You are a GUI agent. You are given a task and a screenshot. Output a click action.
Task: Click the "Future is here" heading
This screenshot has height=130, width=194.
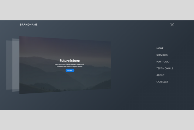(x=69, y=61)
